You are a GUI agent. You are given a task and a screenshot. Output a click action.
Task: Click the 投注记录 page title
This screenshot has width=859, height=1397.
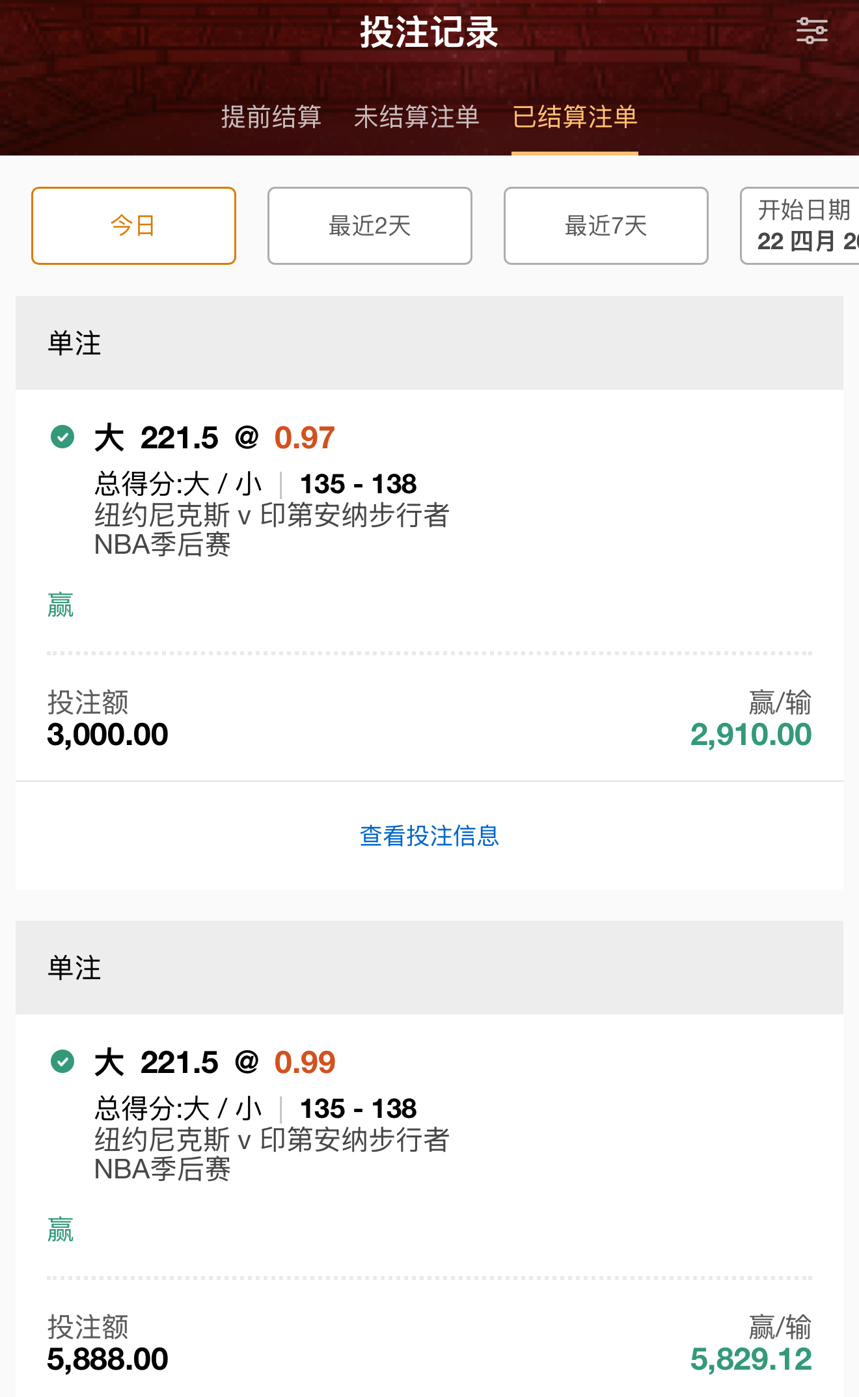tap(429, 32)
